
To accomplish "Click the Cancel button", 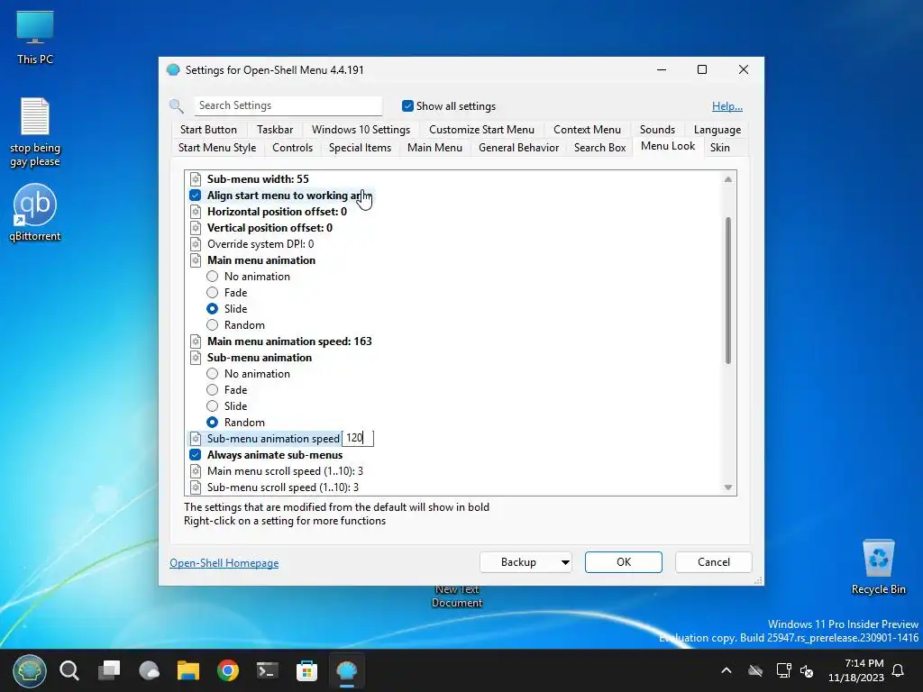I will click(714, 562).
